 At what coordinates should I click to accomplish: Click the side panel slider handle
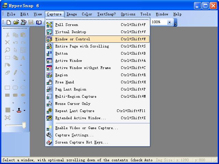coord(24,125)
